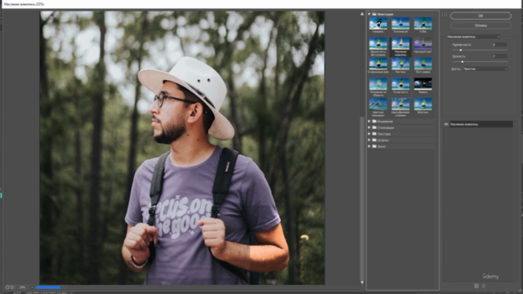Viewport: 523px width, 294px height.
Task: Zoom in the preview with plus button
Action: [12, 287]
